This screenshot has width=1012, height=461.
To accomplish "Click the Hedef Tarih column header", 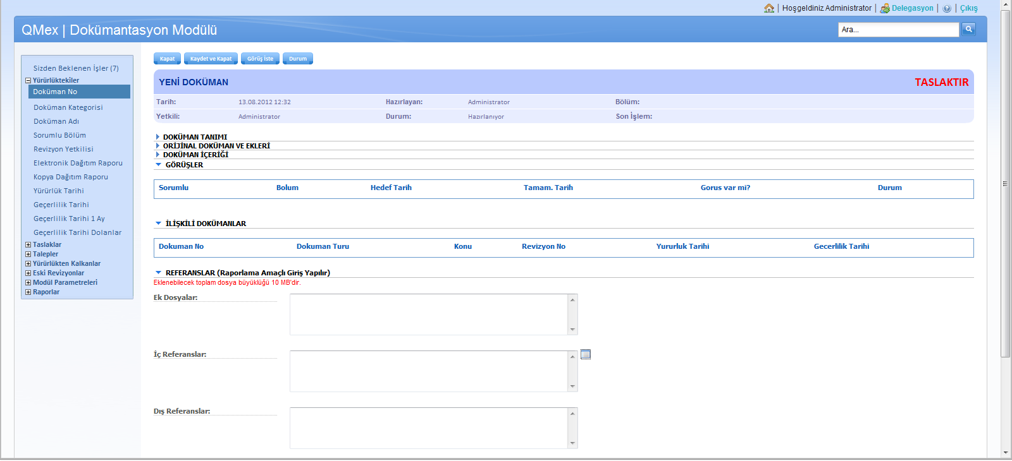I will pos(391,188).
